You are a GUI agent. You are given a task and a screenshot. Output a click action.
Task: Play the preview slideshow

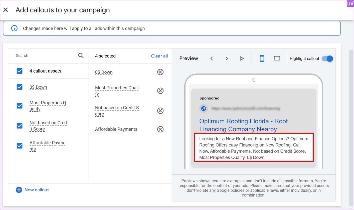tap(242, 58)
